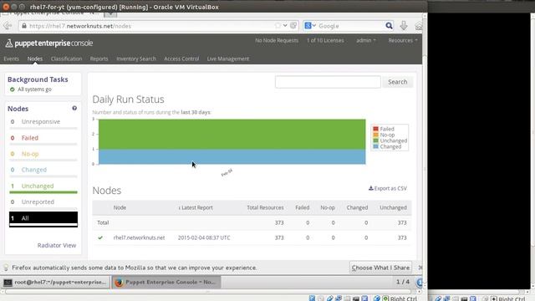Click the blue Changed area of chart

pos(232,156)
